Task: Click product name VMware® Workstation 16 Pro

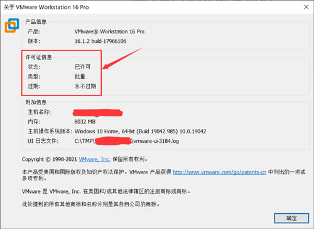Action: coord(109,31)
